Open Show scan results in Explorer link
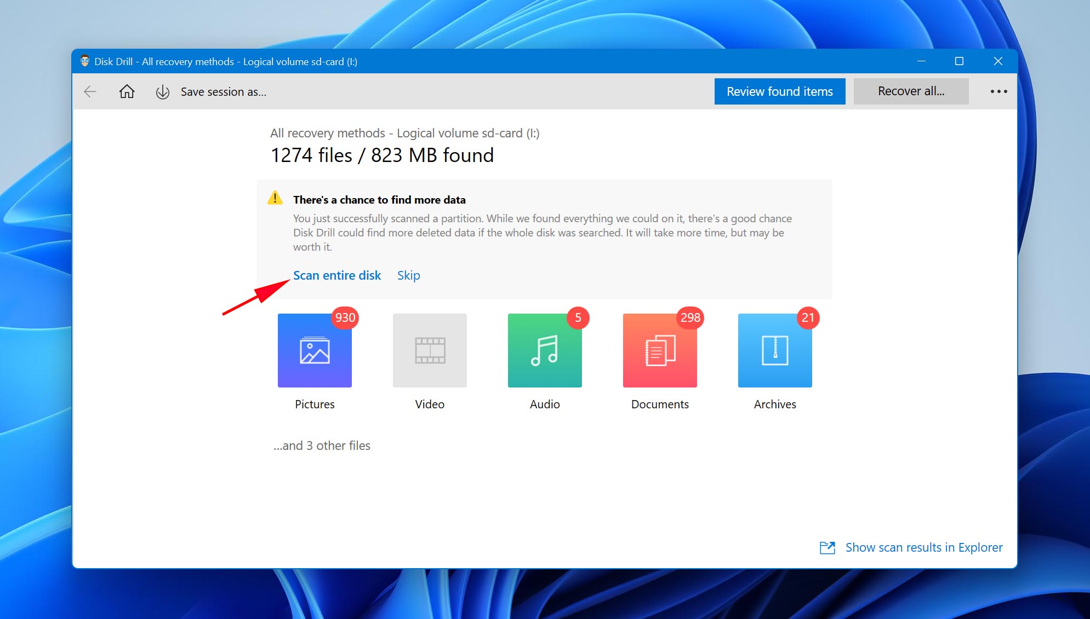This screenshot has width=1090, height=619. point(924,547)
